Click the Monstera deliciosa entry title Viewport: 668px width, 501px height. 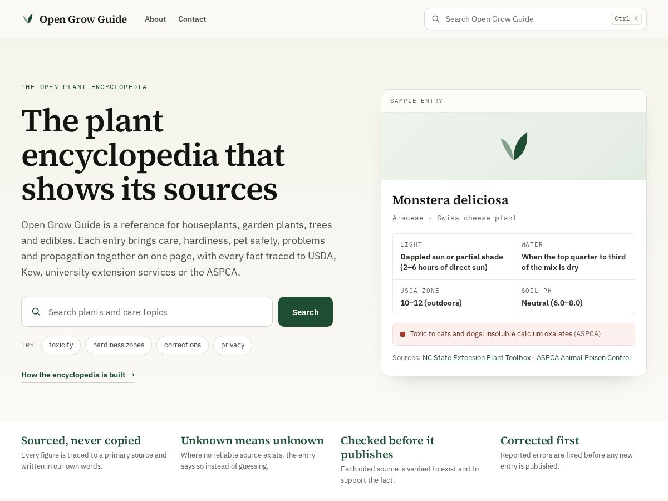450,200
